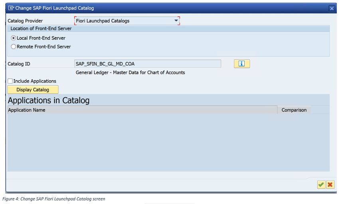
Task: Click the Display Catalog button
Action: (x=33, y=90)
